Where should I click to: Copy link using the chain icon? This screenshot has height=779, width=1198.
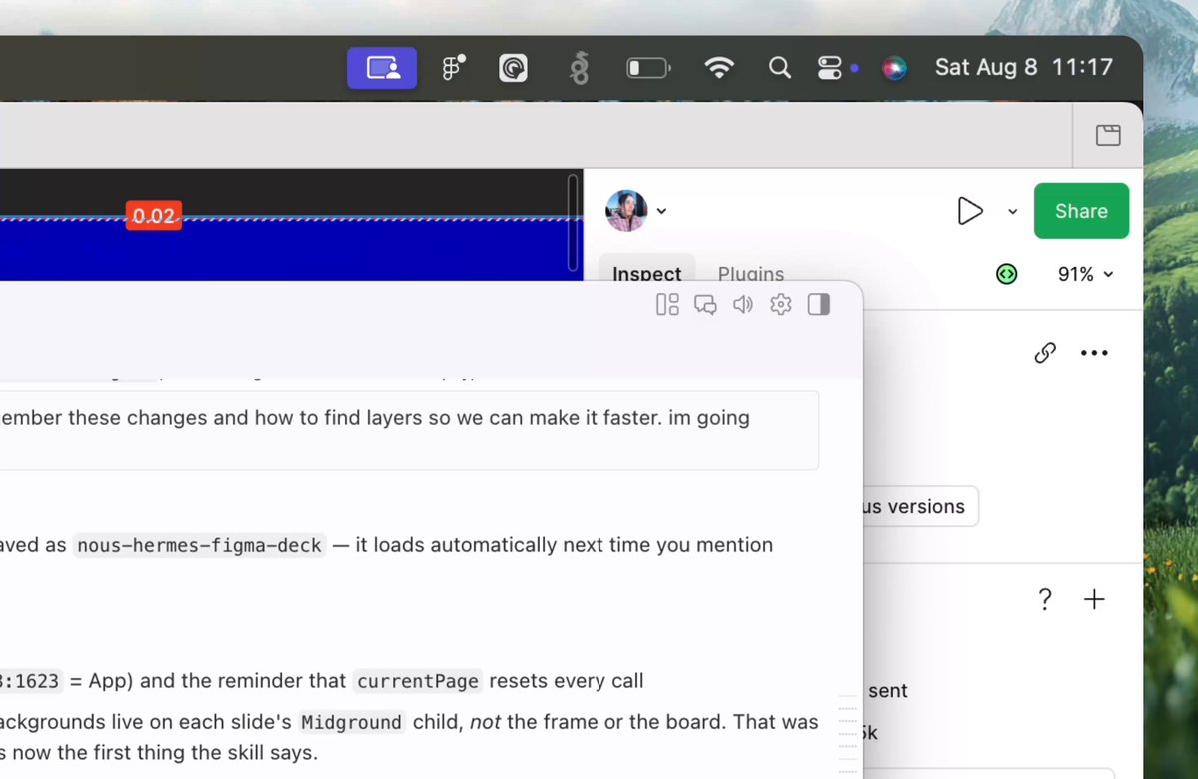(1045, 353)
